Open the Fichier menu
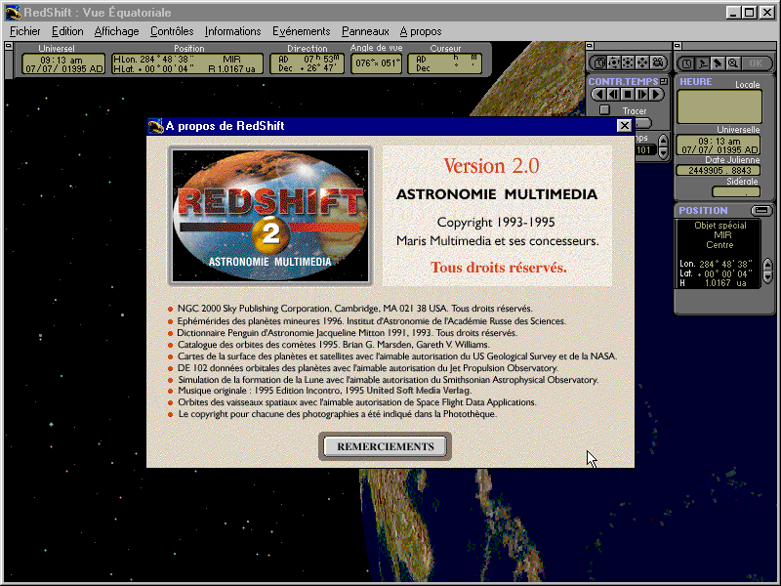Image resolution: width=781 pixels, height=586 pixels. (25, 31)
